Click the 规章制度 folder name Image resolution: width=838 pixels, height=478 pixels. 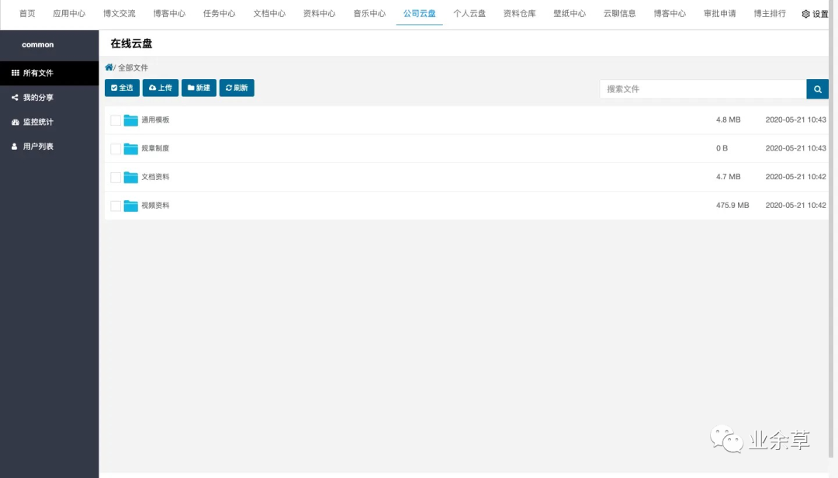click(x=155, y=148)
